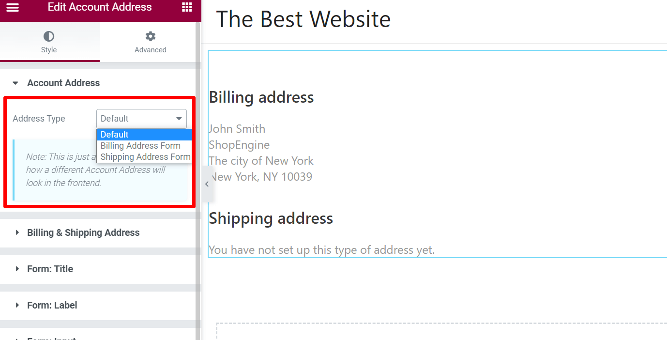Click the John Smith text line

[x=237, y=128]
